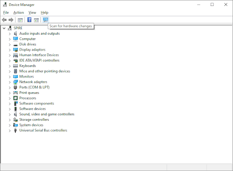Image resolution: width=233 pixels, height=171 pixels.
Task: Expand the Monitors chevron
Action: coord(10,77)
